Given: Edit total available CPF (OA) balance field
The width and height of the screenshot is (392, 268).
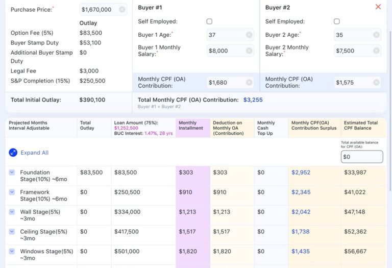Looking at the screenshot, I should (362, 157).
